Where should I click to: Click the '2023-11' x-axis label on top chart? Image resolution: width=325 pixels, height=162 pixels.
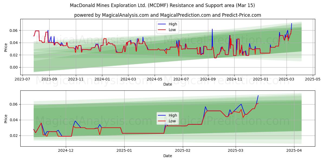pos(76,79)
